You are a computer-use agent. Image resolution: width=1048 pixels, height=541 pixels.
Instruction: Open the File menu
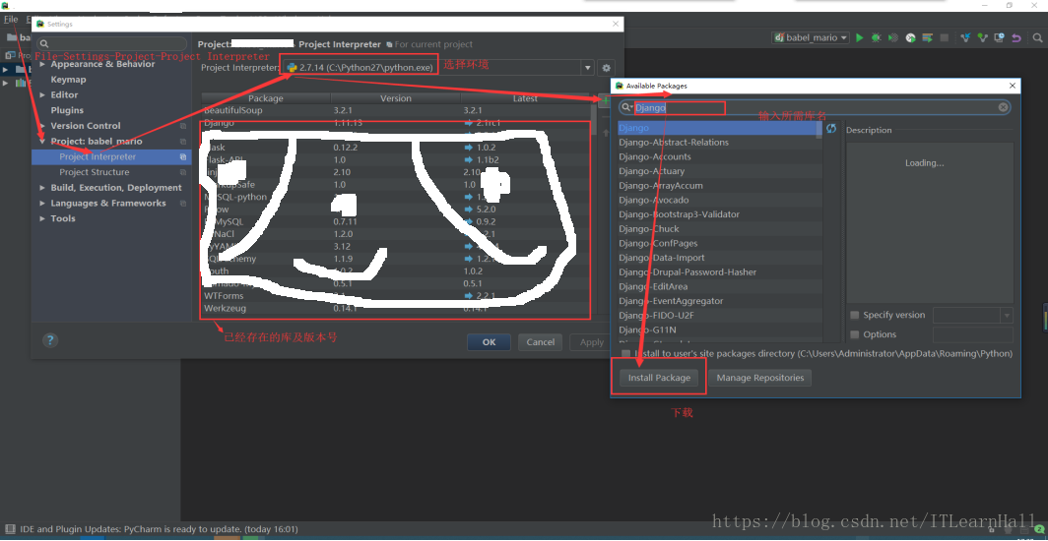coord(10,20)
